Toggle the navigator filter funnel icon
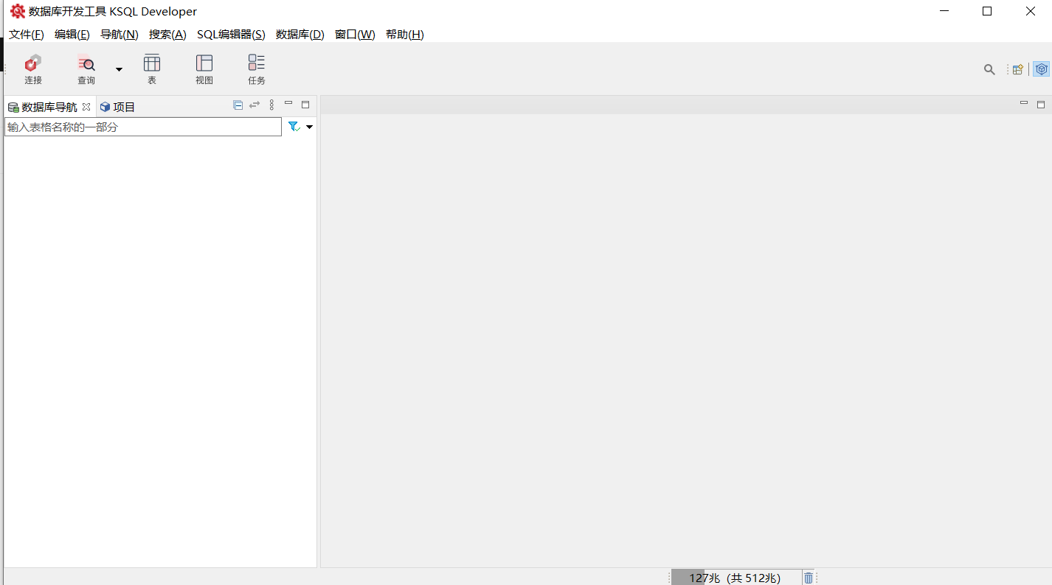Viewport: 1052px width, 585px height. point(294,127)
